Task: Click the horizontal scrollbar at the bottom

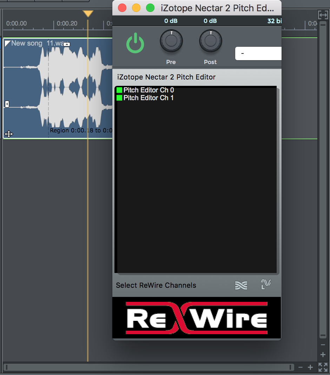Action: click(x=148, y=367)
